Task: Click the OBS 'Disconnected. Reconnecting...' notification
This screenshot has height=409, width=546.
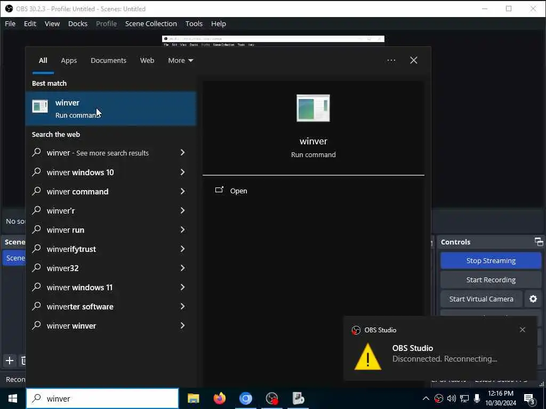Action: (440, 348)
